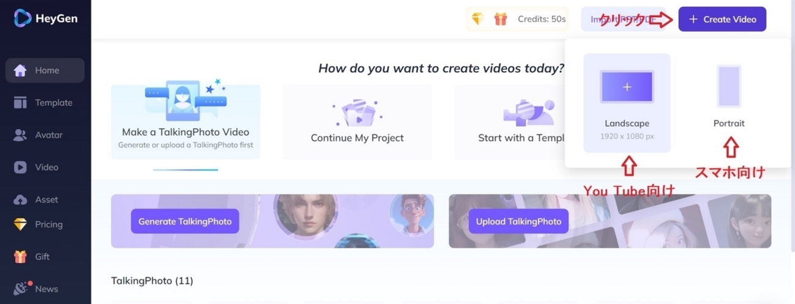Open the Template section icon
Viewport: 795px width, 304px height.
[20, 103]
